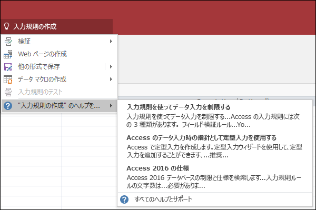Open "入力規則の作成" のヘルプを... entry

click(x=59, y=105)
